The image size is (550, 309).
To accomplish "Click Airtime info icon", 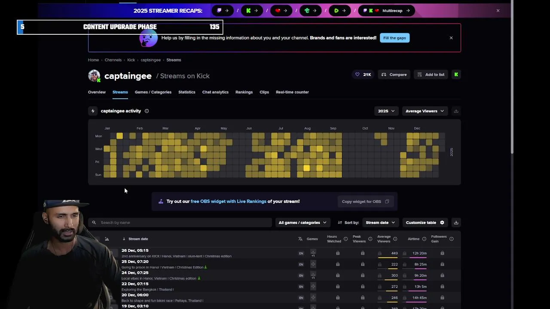I will pos(424,239).
